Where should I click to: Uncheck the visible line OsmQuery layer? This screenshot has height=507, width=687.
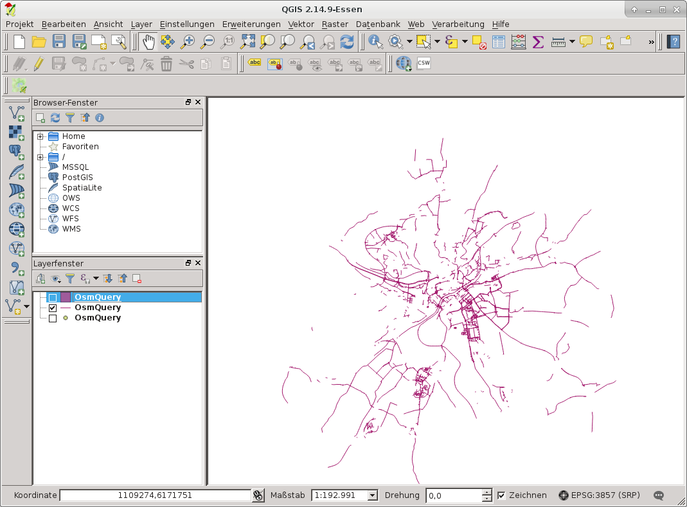pos(53,308)
